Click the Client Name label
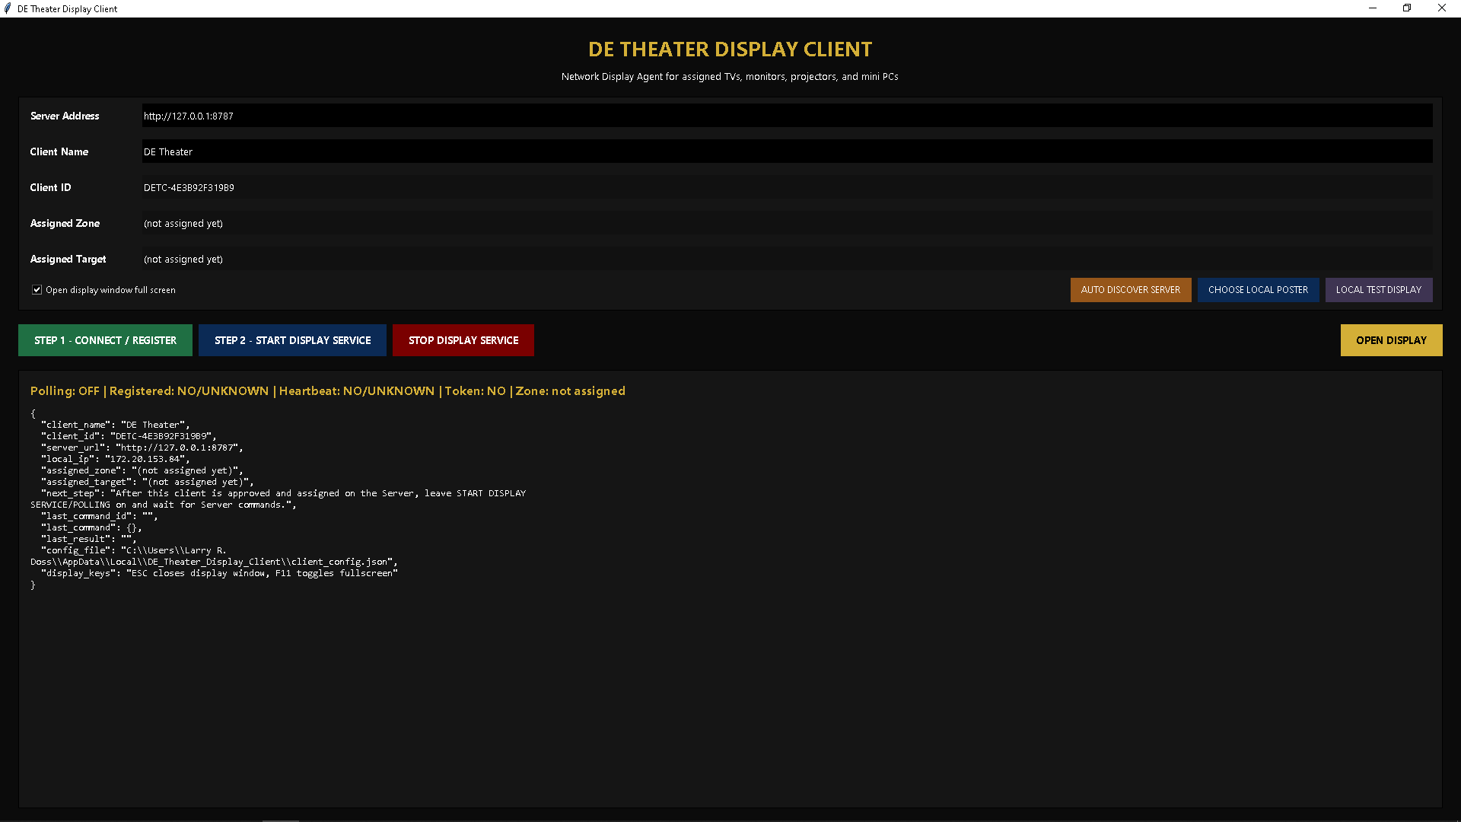The image size is (1461, 822). point(59,151)
